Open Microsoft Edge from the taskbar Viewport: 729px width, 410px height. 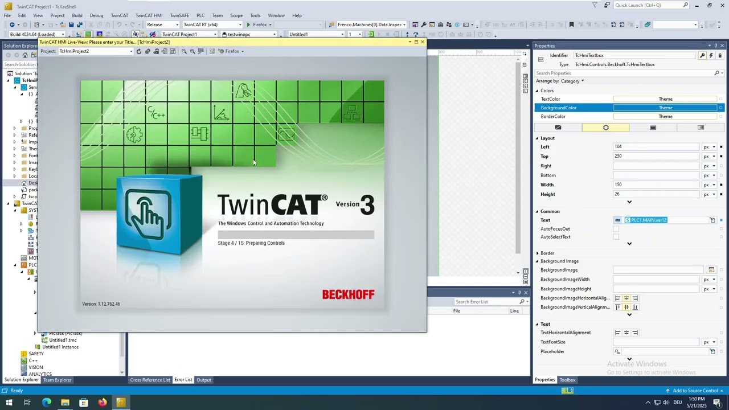[x=46, y=403]
